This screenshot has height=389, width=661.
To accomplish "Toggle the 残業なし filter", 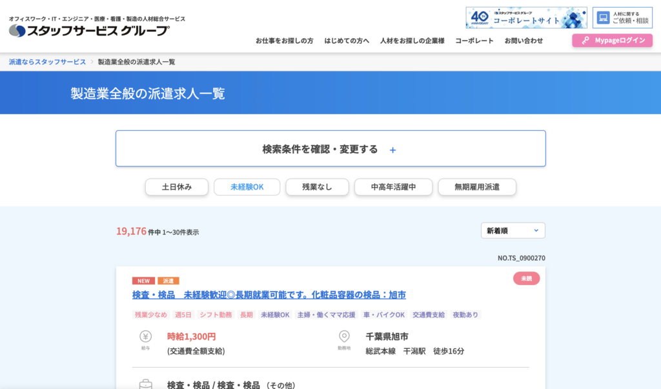I will point(317,187).
